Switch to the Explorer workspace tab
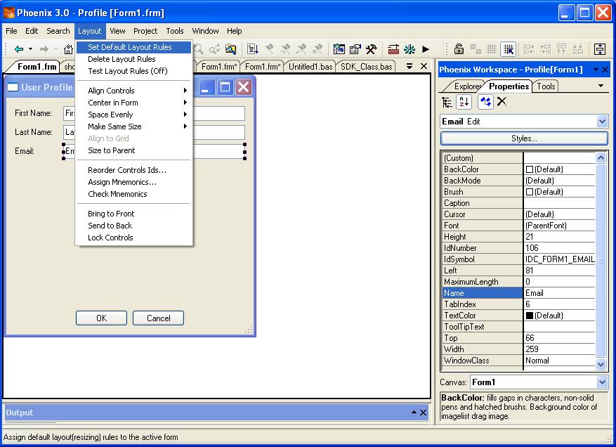 pyautogui.click(x=466, y=86)
